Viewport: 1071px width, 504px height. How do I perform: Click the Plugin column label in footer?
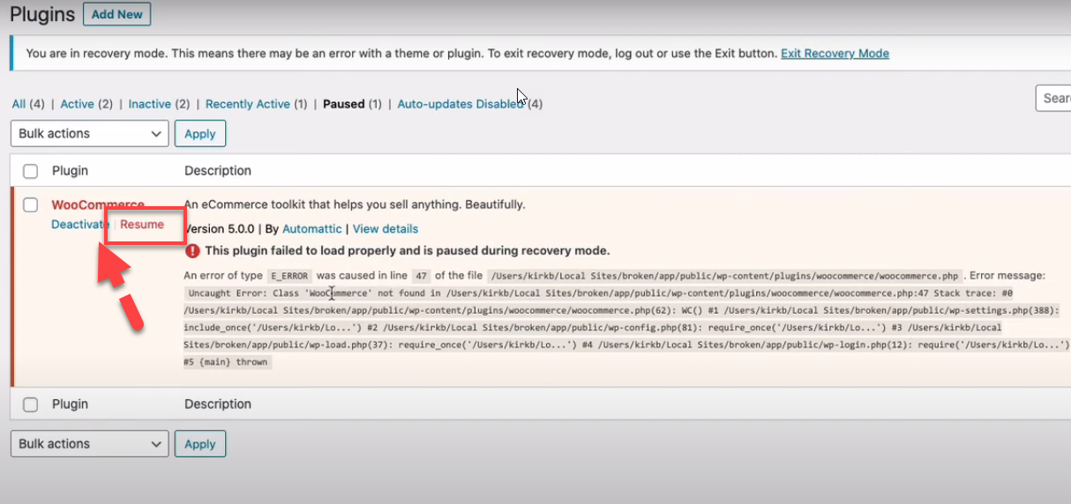70,404
